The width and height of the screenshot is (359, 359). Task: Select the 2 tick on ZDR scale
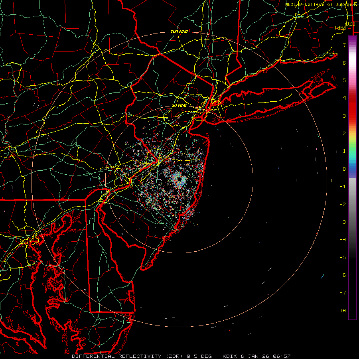(344, 134)
